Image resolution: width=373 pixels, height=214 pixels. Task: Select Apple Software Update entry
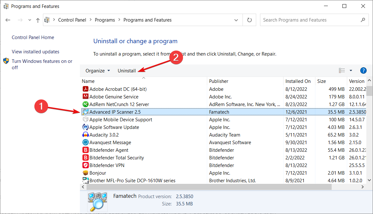pos(224,127)
